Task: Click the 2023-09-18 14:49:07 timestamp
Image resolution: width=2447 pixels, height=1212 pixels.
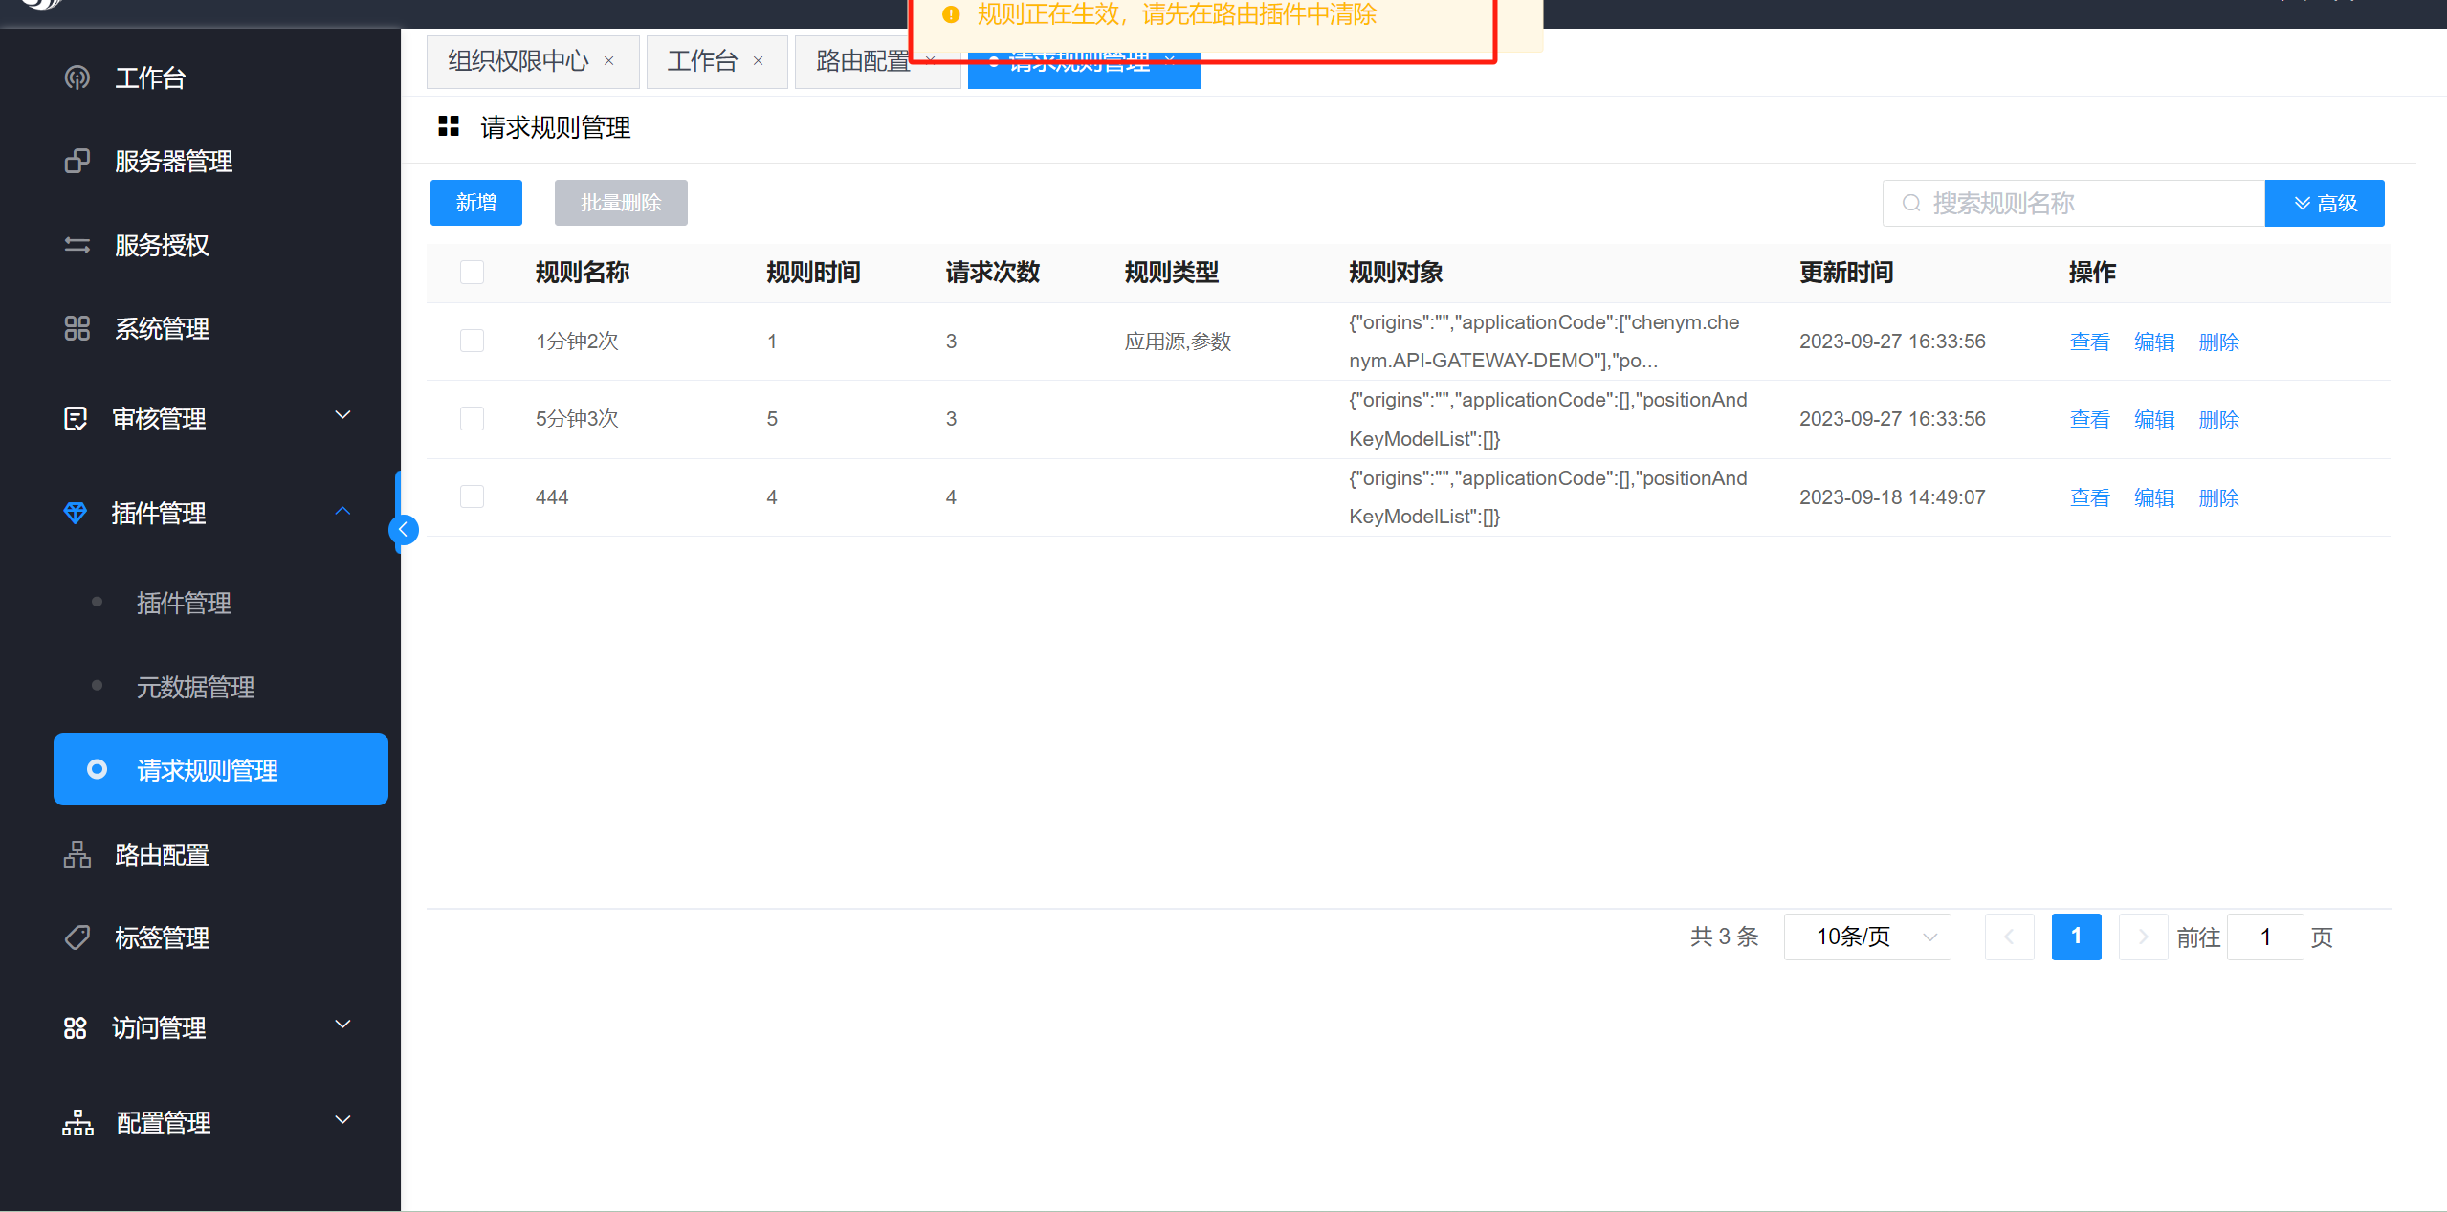Action: pos(1892,497)
